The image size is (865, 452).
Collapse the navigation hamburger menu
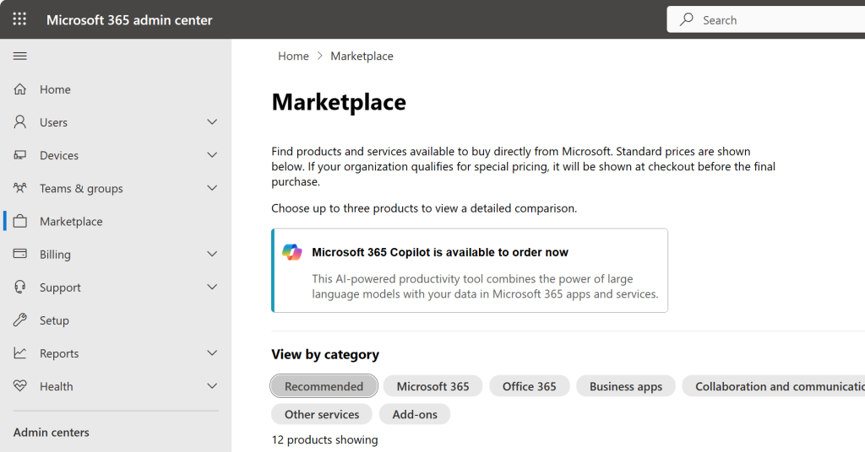point(20,56)
